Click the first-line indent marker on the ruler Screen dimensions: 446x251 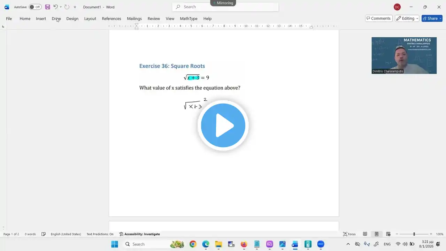tap(137, 24)
